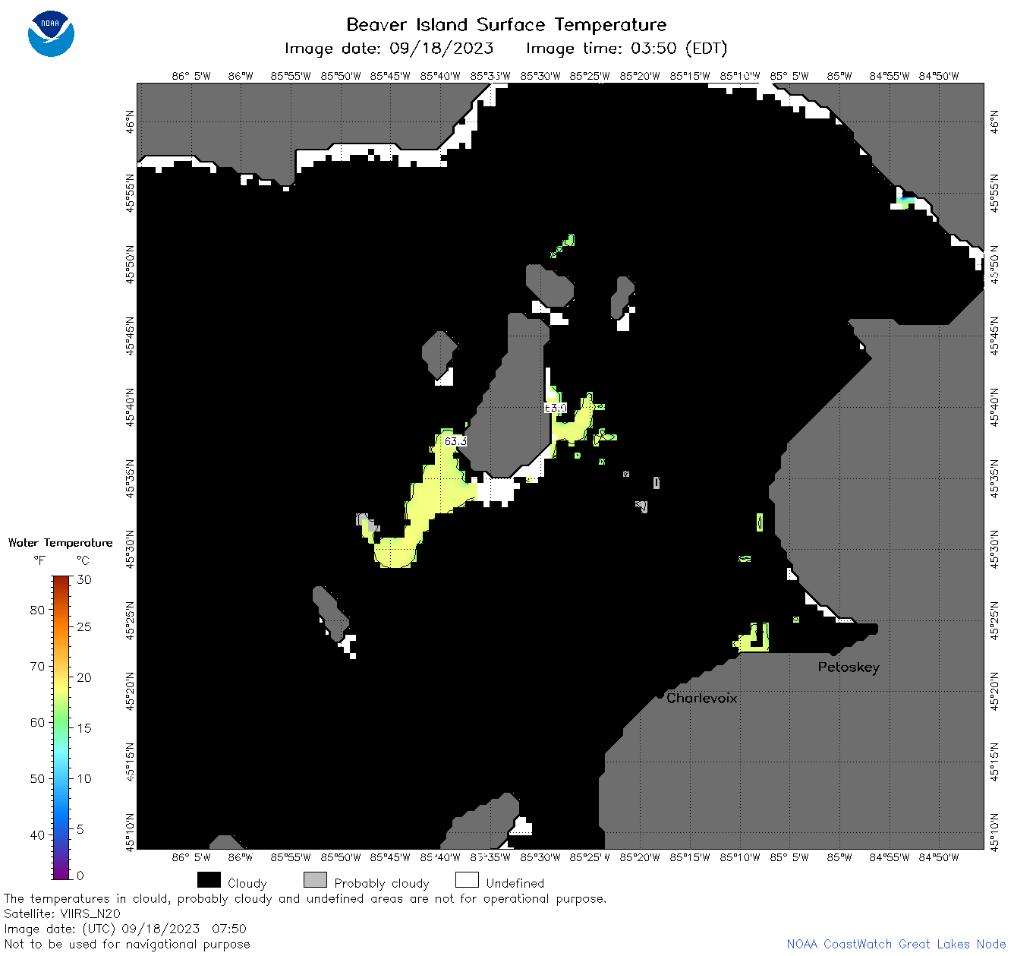Image resolution: width=1014 pixels, height=956 pixels.
Task: Click the temperatures disclaimer sentence below the legend
Action: click(x=305, y=898)
